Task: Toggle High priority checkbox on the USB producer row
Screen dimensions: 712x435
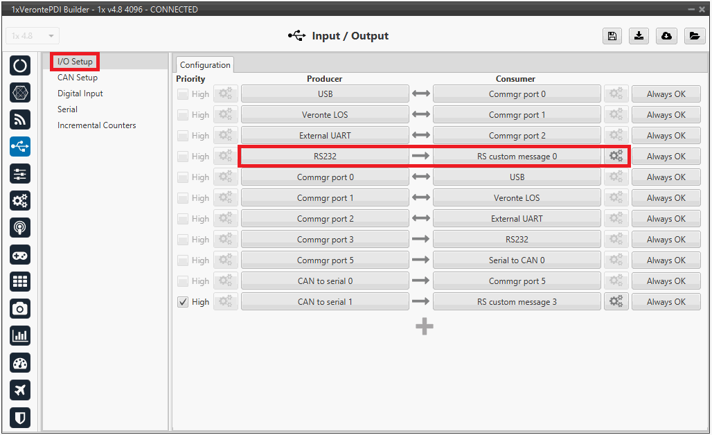Action: point(183,94)
